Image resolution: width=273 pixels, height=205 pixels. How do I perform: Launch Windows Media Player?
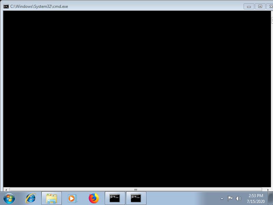coord(72,199)
